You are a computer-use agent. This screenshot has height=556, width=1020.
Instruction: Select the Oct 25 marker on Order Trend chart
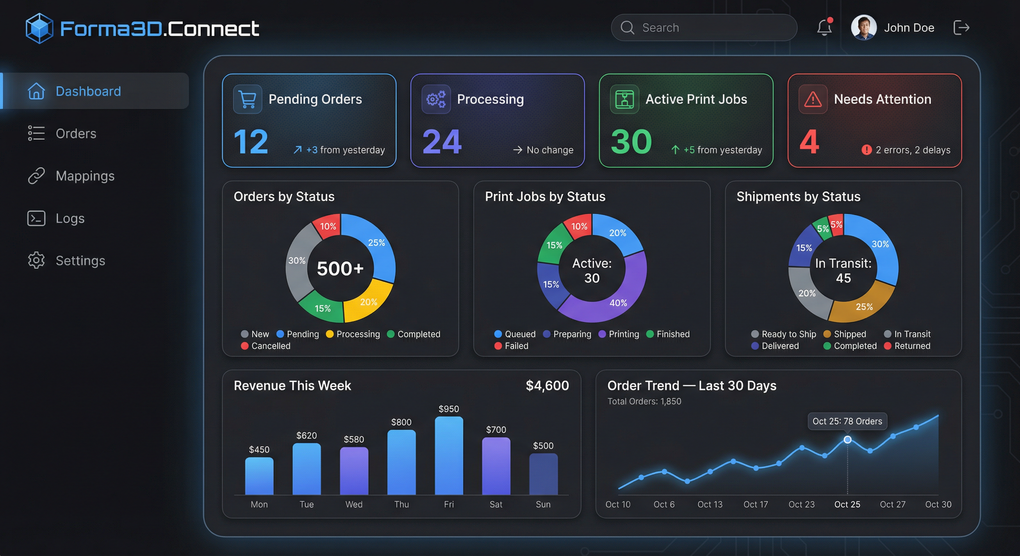pos(847,439)
